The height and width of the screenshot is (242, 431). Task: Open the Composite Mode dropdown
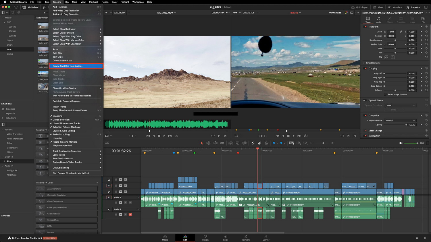point(400,121)
